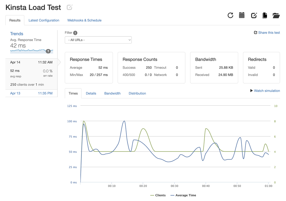Open the Webhooks & Schedule tab

[x=84, y=20]
